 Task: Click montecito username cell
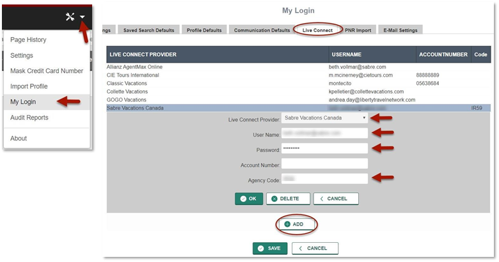(x=340, y=83)
